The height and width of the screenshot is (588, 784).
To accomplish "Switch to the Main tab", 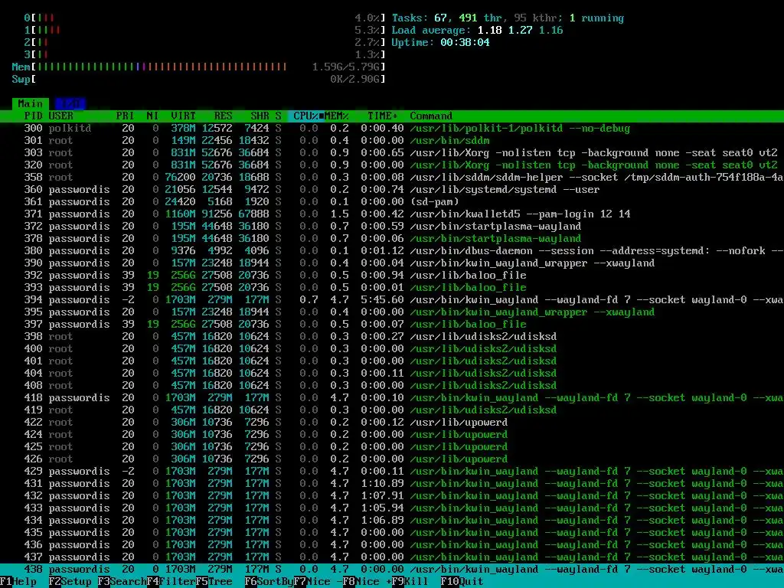I will click(31, 103).
